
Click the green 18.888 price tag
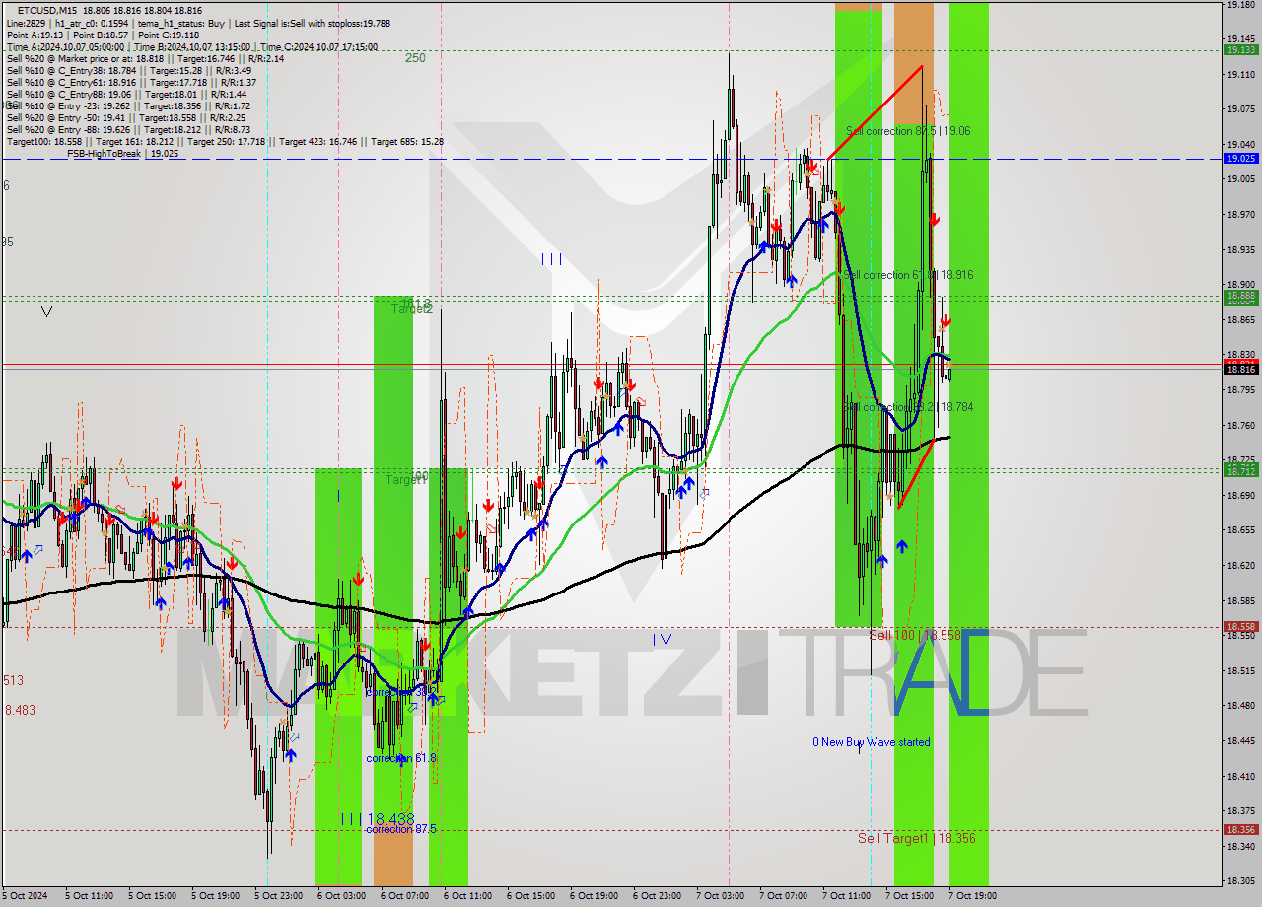pyautogui.click(x=1240, y=296)
